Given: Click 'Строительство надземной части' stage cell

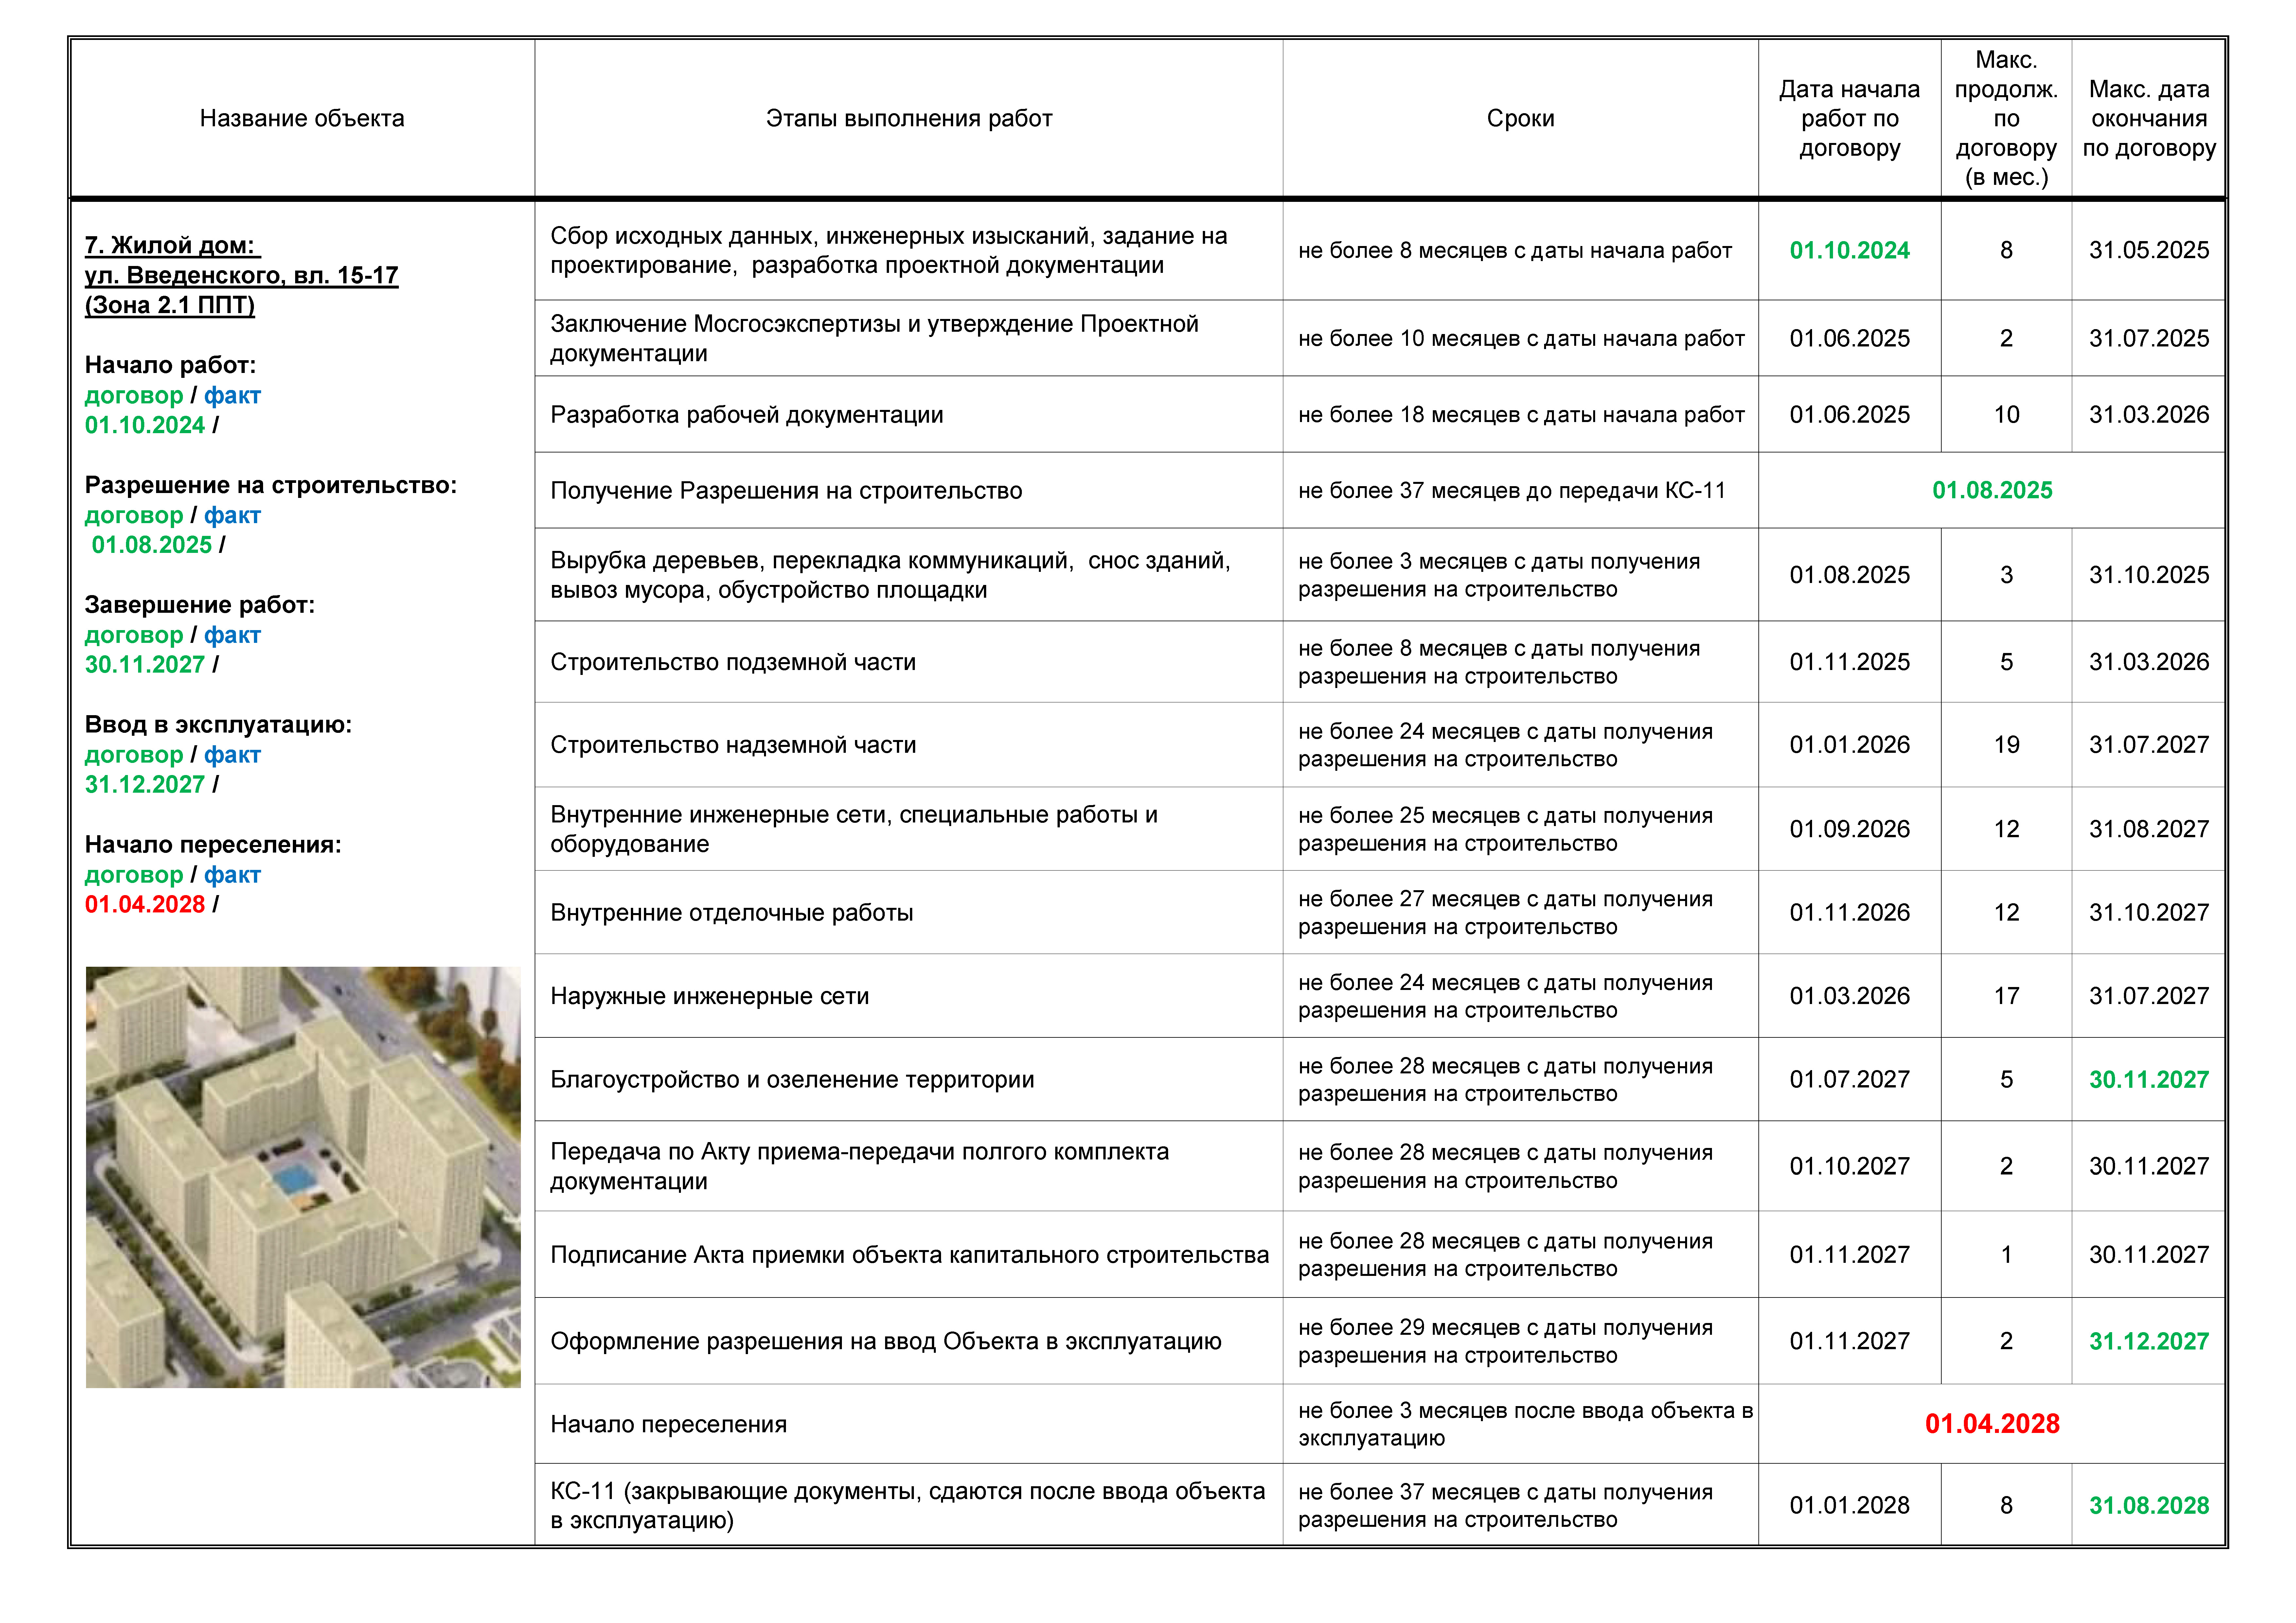Looking at the screenshot, I should 733,745.
